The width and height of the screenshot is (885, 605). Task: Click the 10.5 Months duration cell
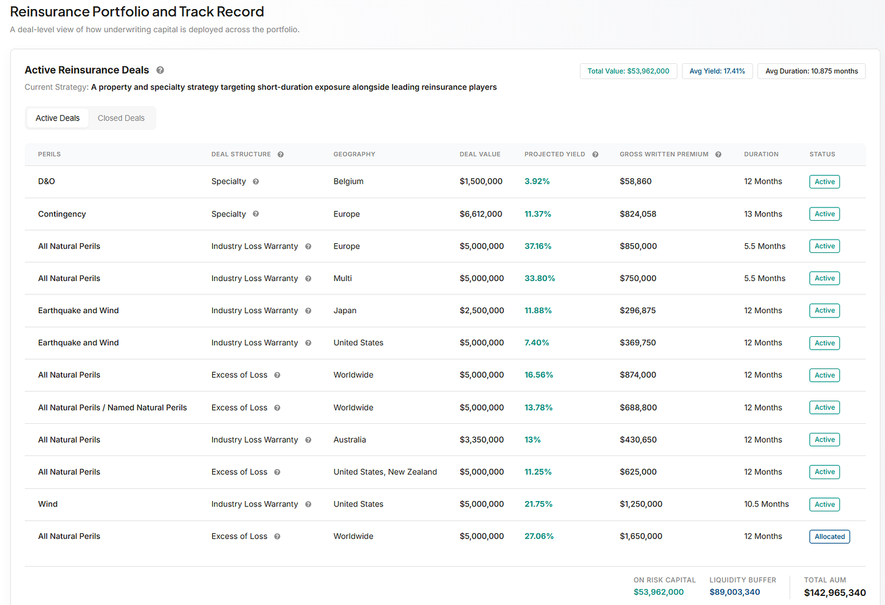(x=766, y=504)
